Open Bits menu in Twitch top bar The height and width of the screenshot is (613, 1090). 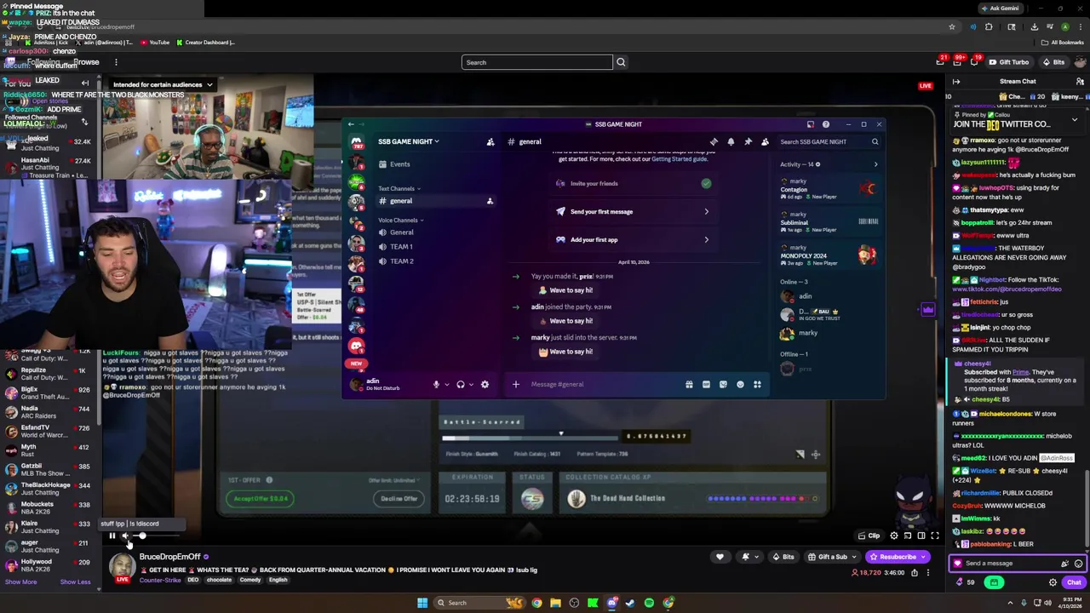(x=1053, y=62)
